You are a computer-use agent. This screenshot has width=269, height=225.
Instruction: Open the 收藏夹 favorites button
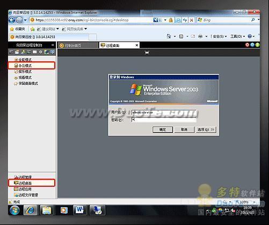pos(17,29)
